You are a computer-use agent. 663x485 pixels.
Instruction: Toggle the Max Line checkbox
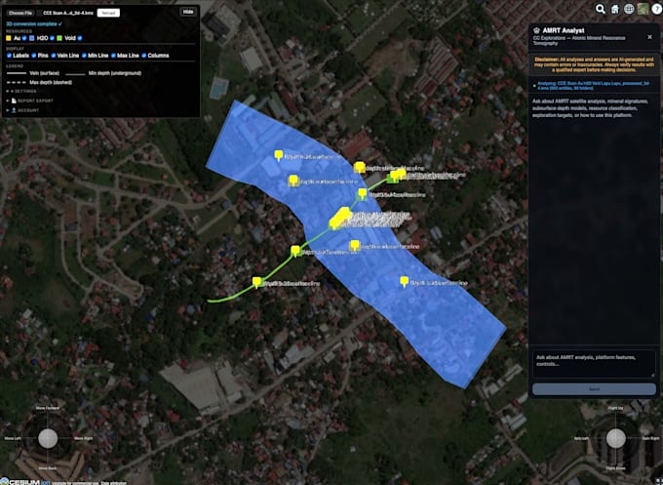113,56
